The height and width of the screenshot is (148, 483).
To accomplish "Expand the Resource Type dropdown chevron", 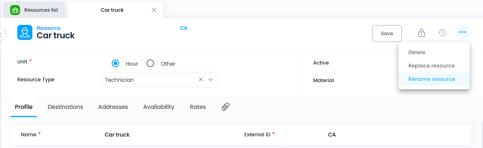I will tap(211, 80).
